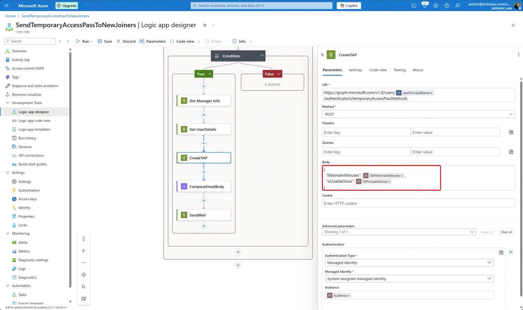Collapse the True branch
Screen dimensions: 523x310
tap(210, 74)
